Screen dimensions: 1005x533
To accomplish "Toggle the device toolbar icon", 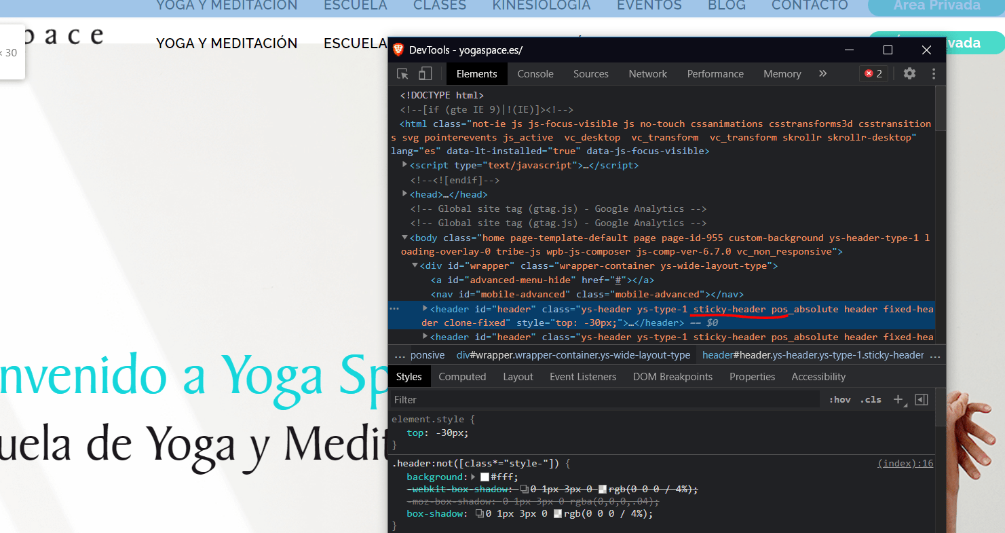I will click(425, 74).
